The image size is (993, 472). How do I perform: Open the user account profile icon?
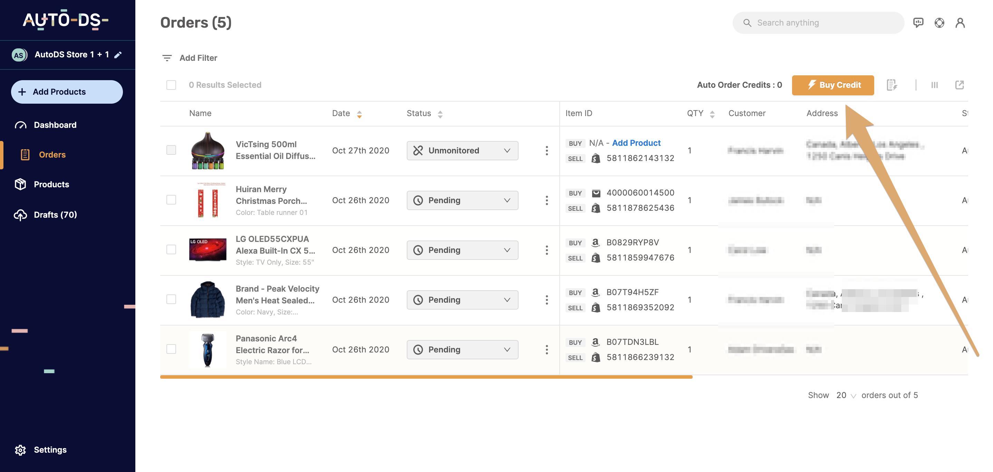pos(960,23)
